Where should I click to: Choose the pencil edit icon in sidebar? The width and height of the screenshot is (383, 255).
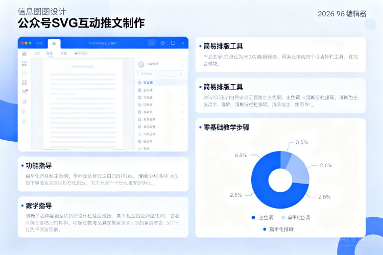pyautogui.click(x=24, y=121)
